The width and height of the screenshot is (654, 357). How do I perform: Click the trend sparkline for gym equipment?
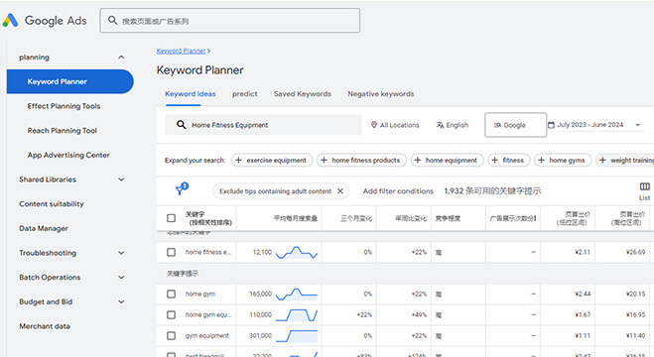(297, 336)
